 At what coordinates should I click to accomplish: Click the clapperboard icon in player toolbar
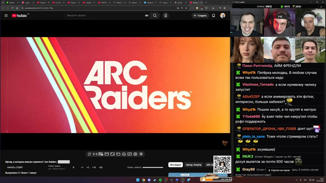(x=107, y=154)
